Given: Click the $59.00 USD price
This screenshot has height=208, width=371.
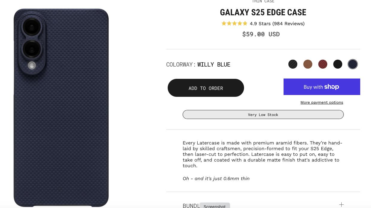Looking at the screenshot, I should 261,34.
